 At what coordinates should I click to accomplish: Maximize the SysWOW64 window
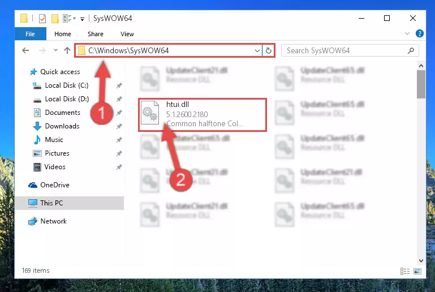click(387, 18)
